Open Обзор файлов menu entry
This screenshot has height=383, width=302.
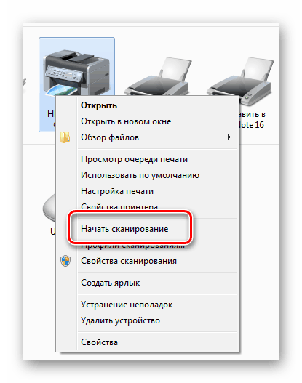coord(110,137)
